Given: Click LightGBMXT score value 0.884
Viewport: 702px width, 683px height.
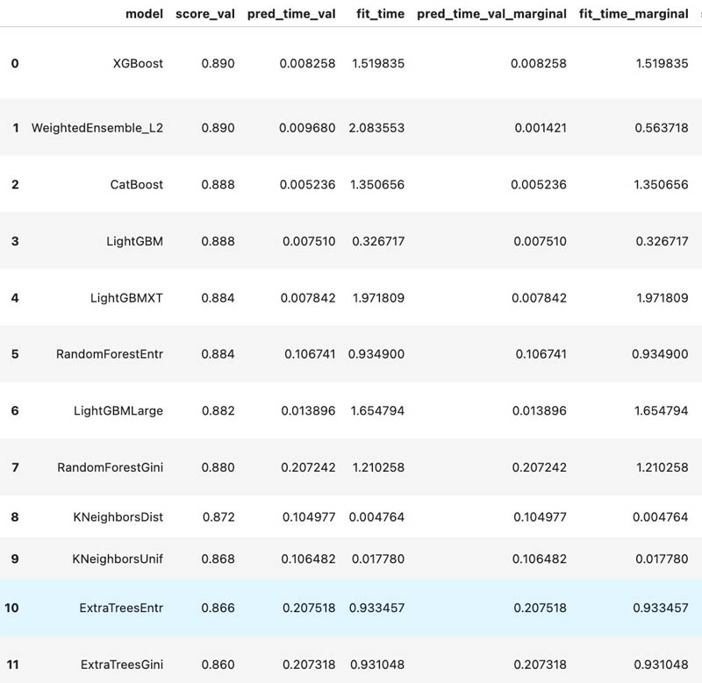Looking at the screenshot, I should point(218,298).
